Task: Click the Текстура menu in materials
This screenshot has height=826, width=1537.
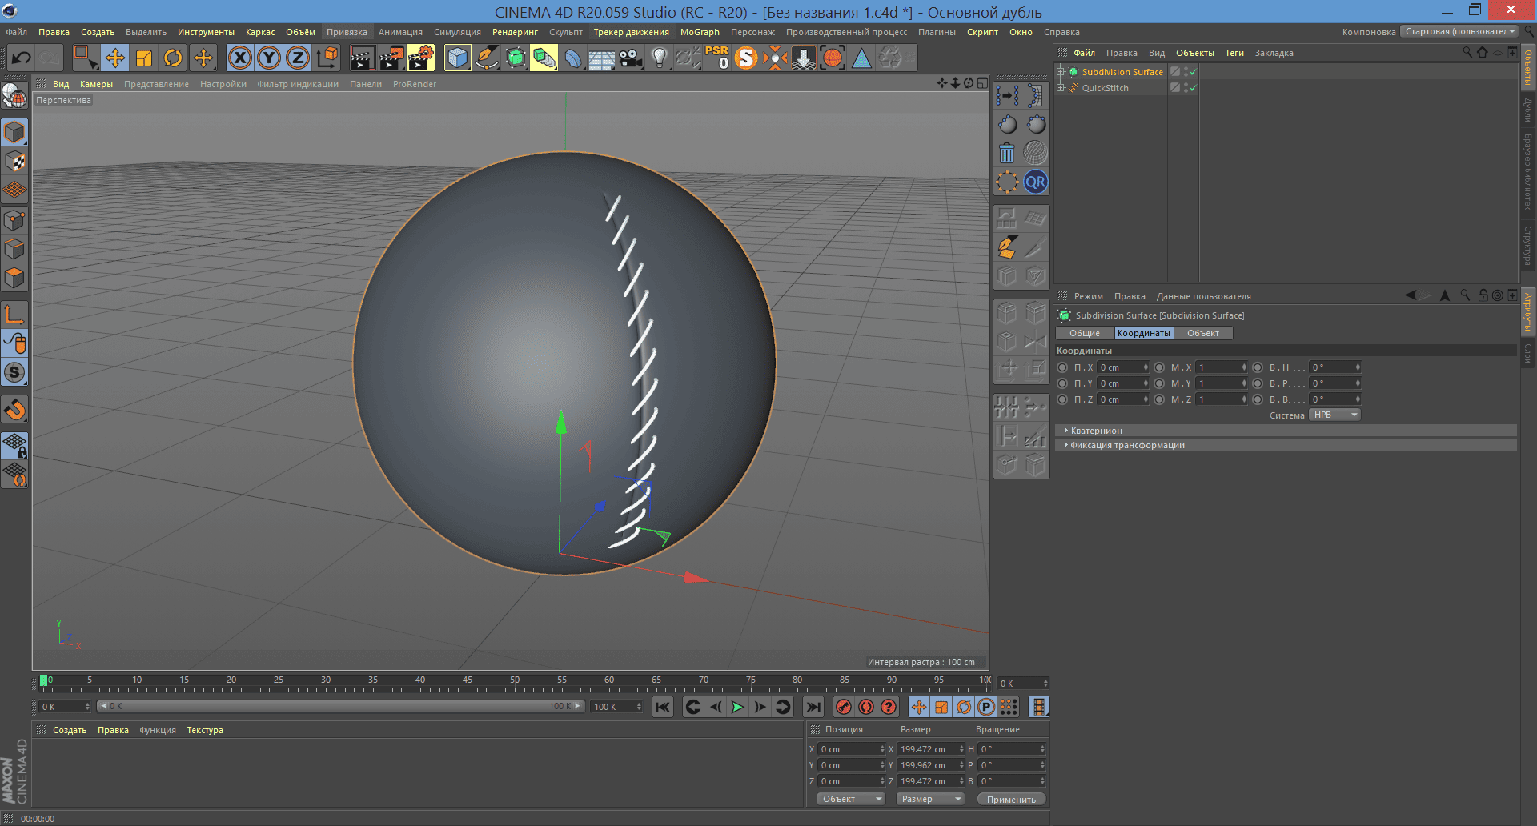Action: pos(205,730)
